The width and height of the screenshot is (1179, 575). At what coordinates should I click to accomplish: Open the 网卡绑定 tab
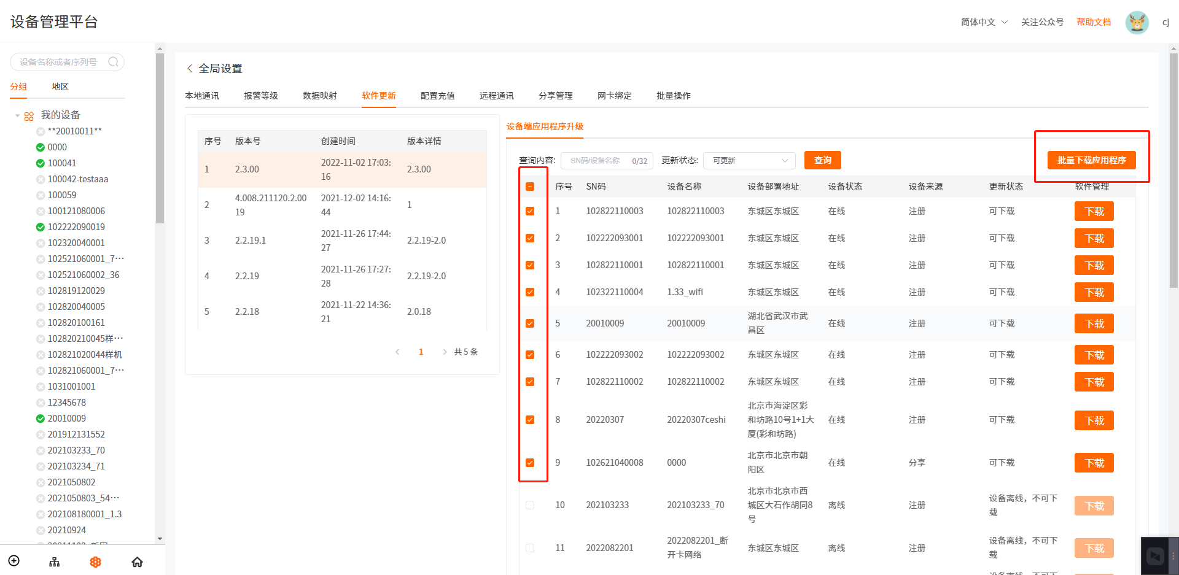point(615,96)
